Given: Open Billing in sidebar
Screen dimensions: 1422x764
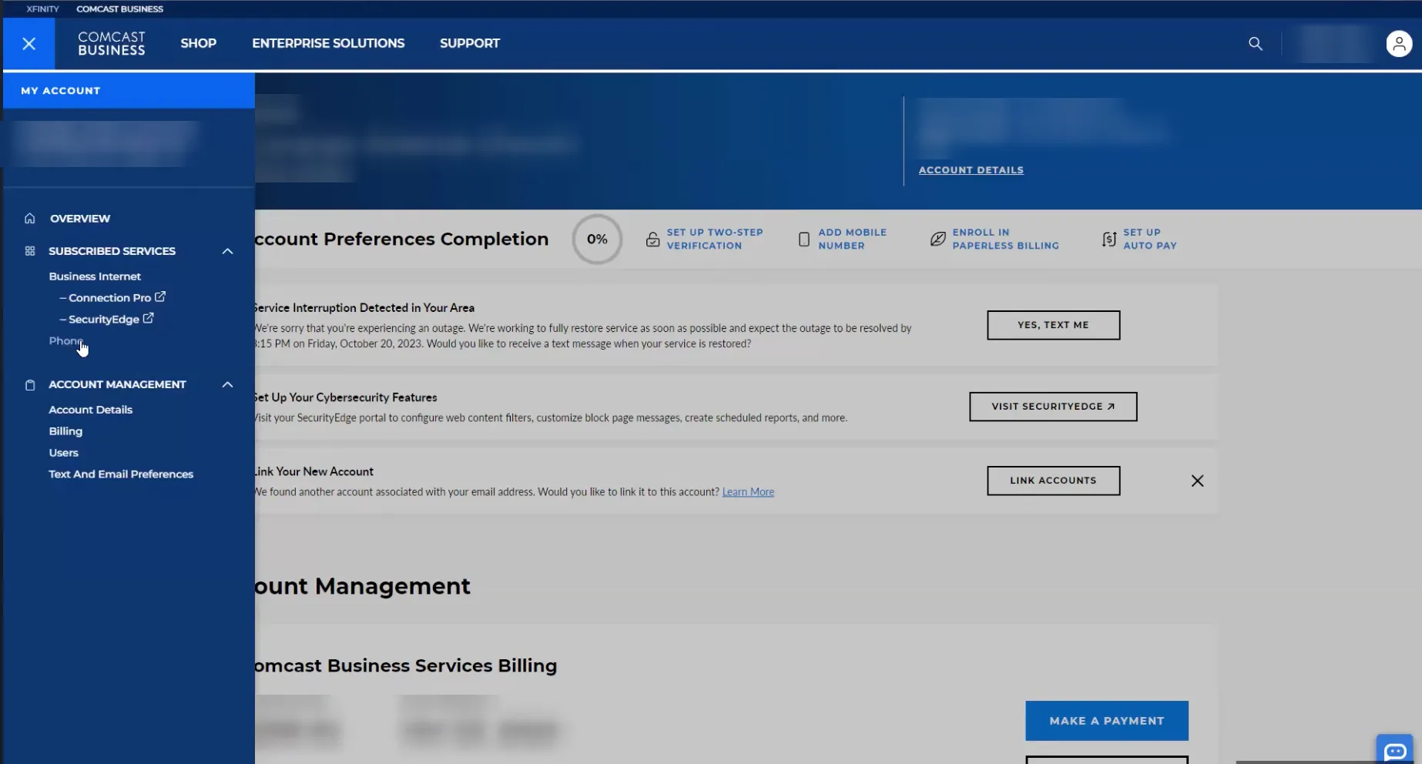Looking at the screenshot, I should 65,431.
